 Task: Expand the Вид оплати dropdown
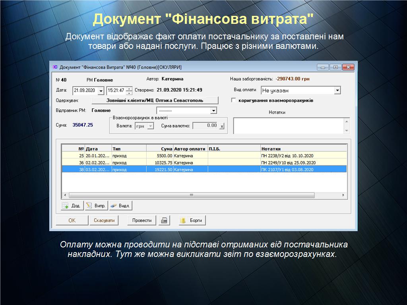tap(337, 91)
